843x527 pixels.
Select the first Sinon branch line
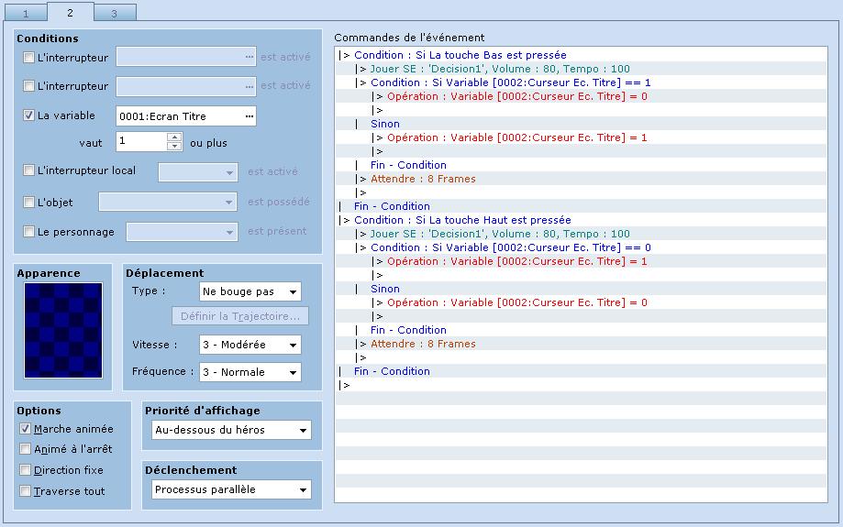click(582, 124)
